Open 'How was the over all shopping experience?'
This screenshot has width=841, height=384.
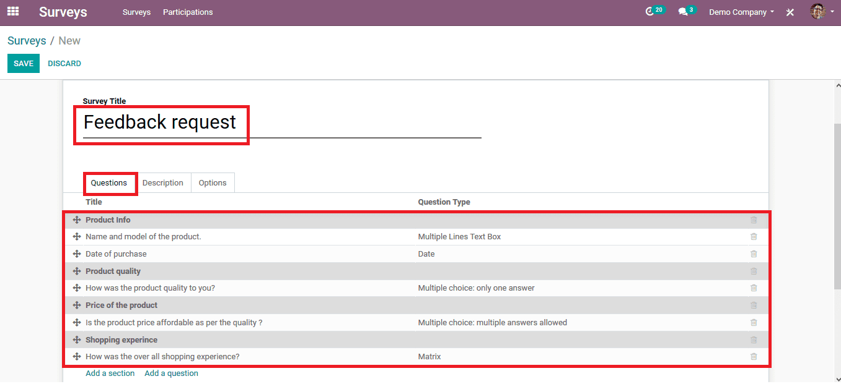tap(162, 357)
